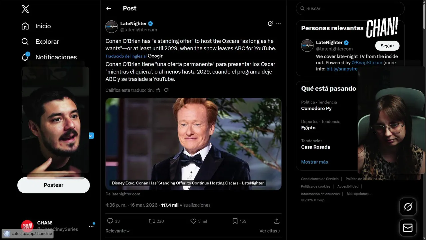The height and width of the screenshot is (240, 426).
Task: Open the post's three-dot more menu
Action: 279,24
